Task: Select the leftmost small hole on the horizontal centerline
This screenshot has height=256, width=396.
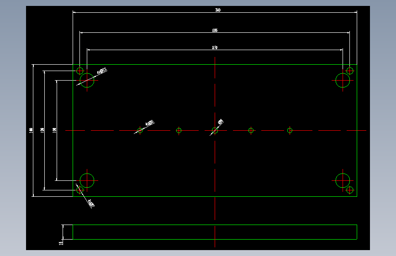Action: coord(140,131)
